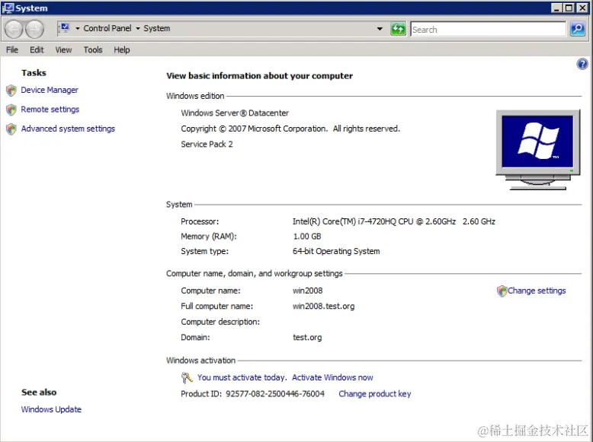This screenshot has height=442, width=593.
Task: Click the computer icon in address bar
Action: tap(65, 27)
